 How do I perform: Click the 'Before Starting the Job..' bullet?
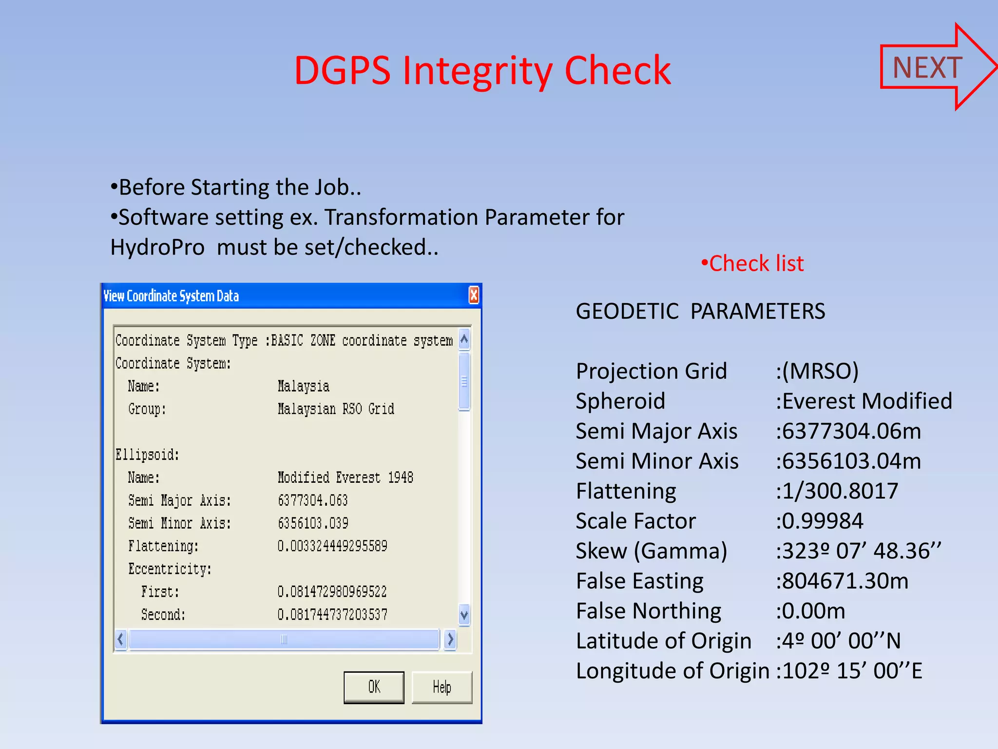tap(236, 187)
